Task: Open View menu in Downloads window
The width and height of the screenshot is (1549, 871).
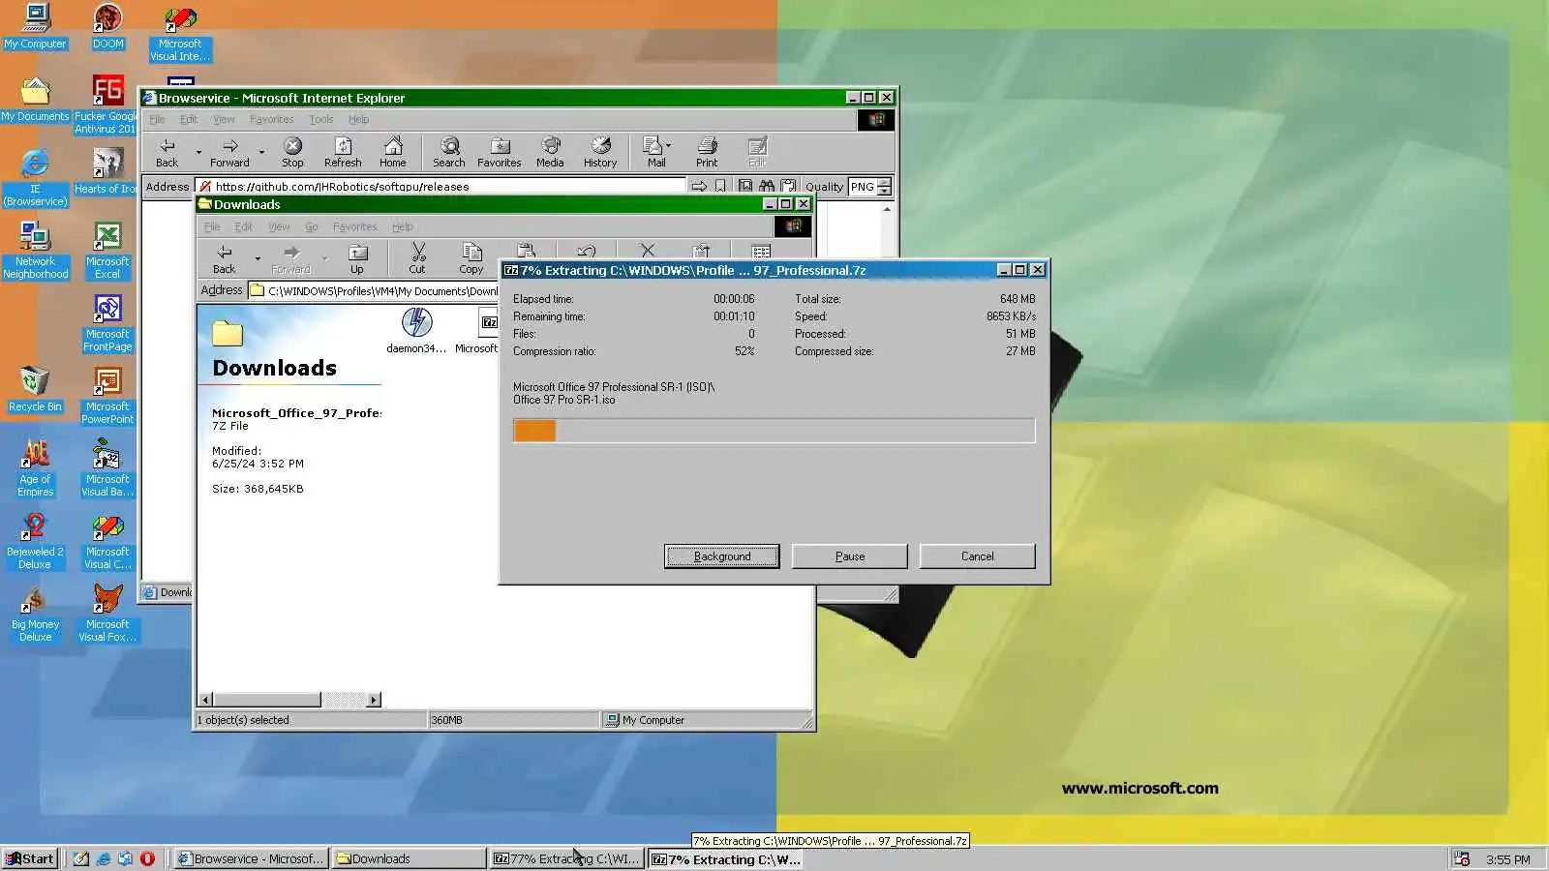Action: [279, 226]
